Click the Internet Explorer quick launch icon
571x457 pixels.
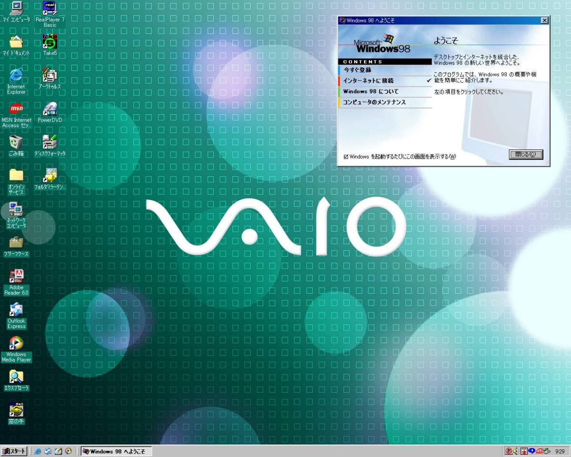click(x=38, y=451)
